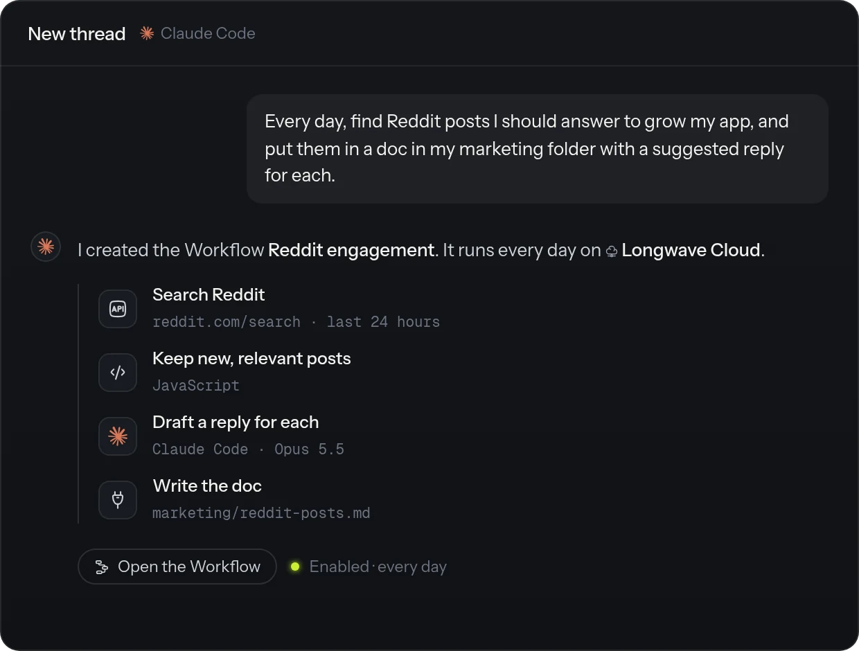Select the Keep new, relevant posts step
The image size is (859, 651).
point(251,358)
